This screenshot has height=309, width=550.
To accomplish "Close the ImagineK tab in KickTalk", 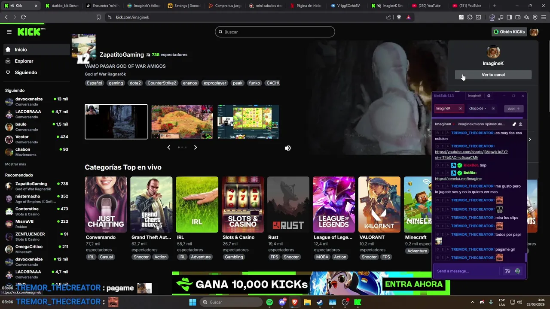I will [460, 109].
